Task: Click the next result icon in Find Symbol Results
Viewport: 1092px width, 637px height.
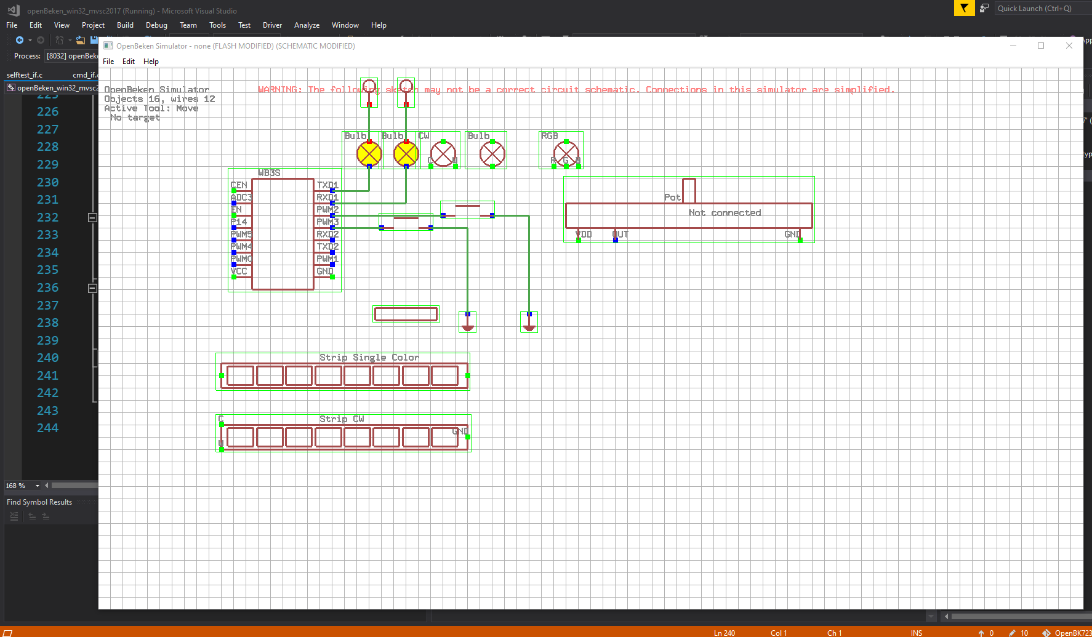Action: (46, 516)
